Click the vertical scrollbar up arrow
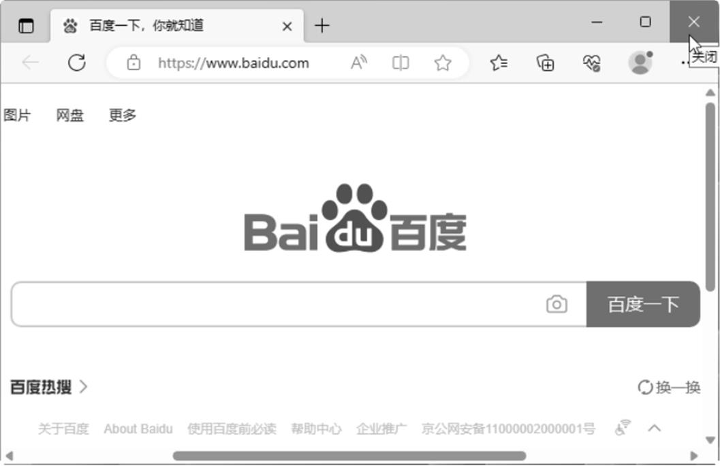This screenshot has height=466, width=720. [x=710, y=93]
